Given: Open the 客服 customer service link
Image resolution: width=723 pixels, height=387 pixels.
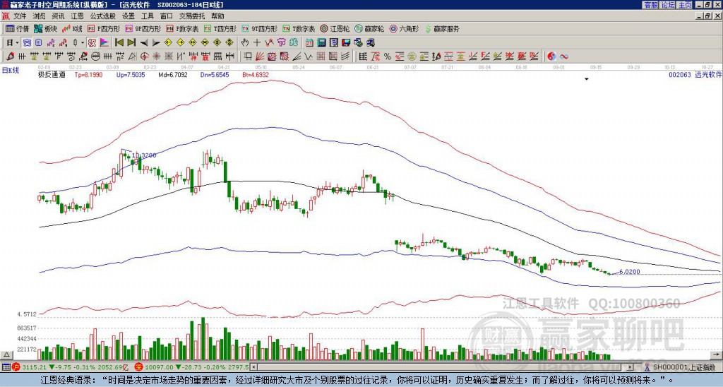Looking at the screenshot, I should pos(650,5).
